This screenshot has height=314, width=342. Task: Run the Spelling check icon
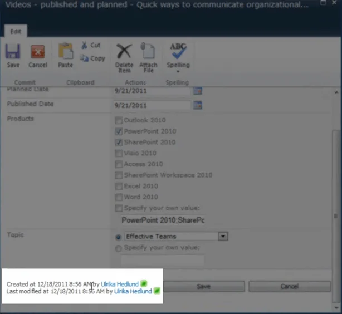178,50
